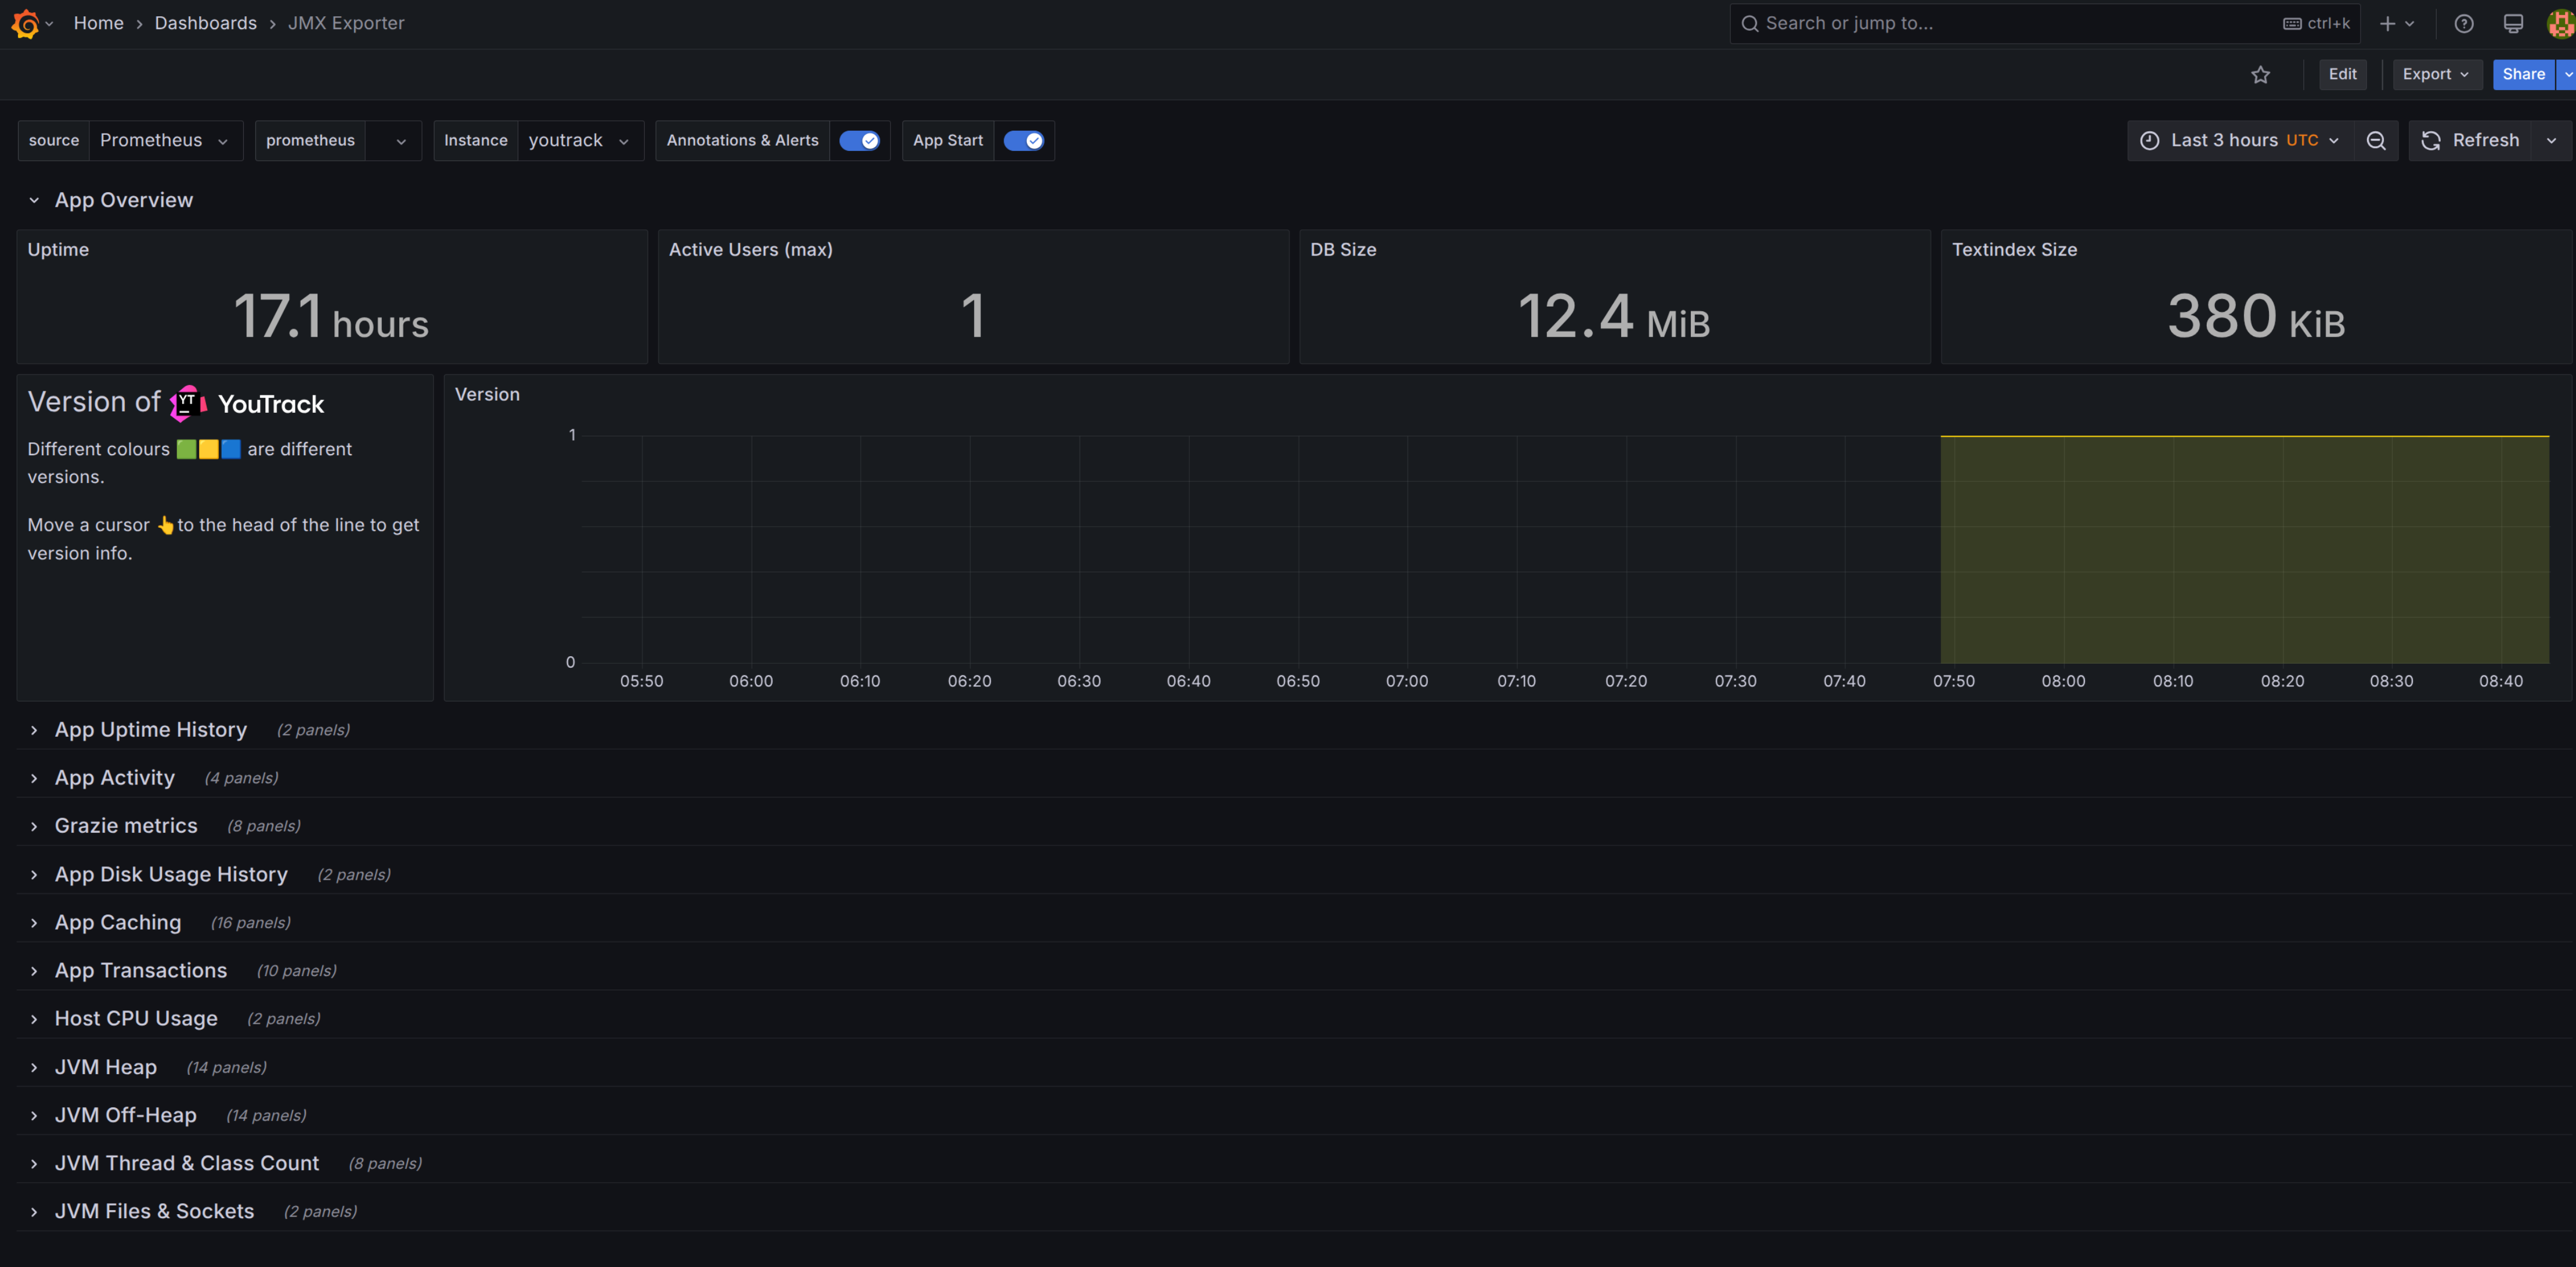The height and width of the screenshot is (1267, 2576).
Task: Click the Active Users (max) panel title
Action: tap(750, 250)
